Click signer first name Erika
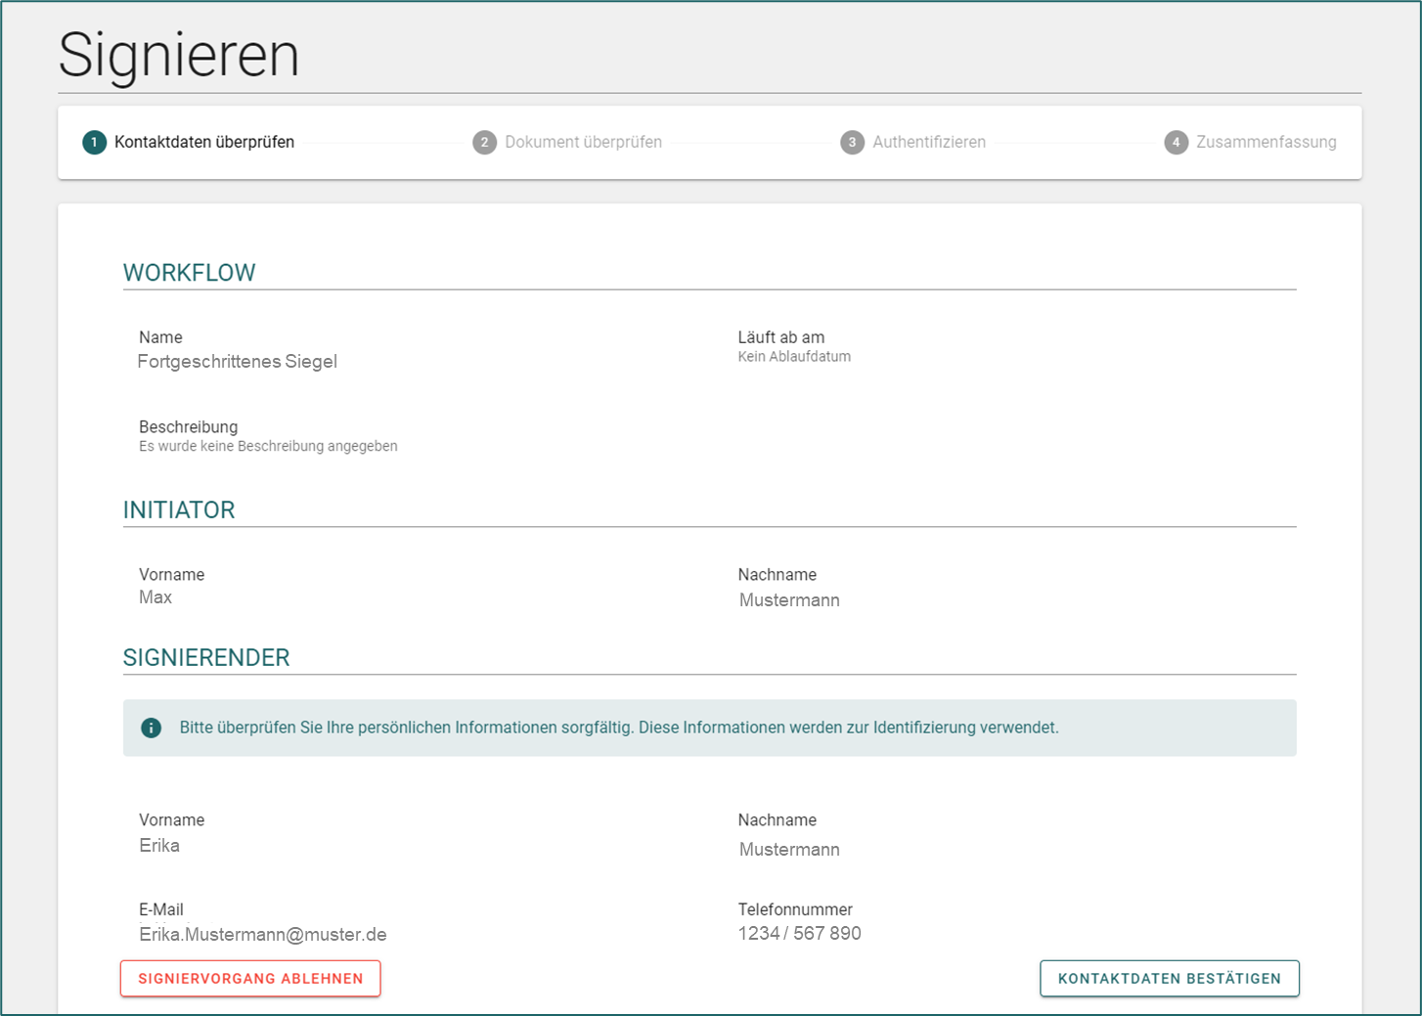This screenshot has height=1016, width=1422. point(159,846)
